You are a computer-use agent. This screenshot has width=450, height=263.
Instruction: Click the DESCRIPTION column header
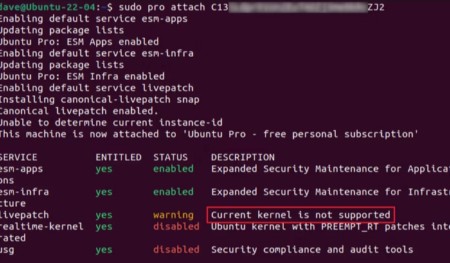tap(242, 157)
